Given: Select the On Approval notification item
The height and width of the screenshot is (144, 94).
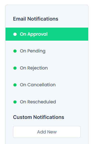Looking at the screenshot, I should [x=47, y=34].
